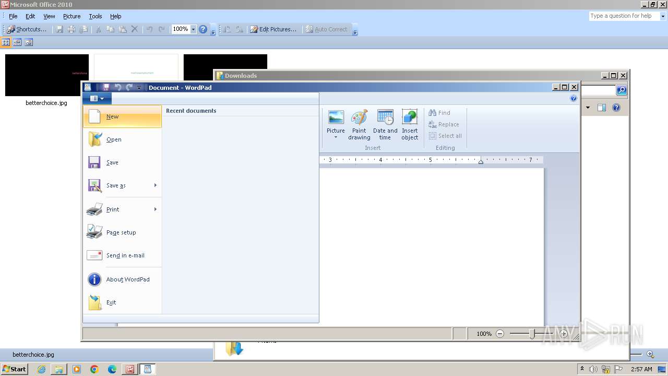Screen dimensions: 668x376
Task: Click the Office zoom in magnifier icon
Action: (650, 354)
